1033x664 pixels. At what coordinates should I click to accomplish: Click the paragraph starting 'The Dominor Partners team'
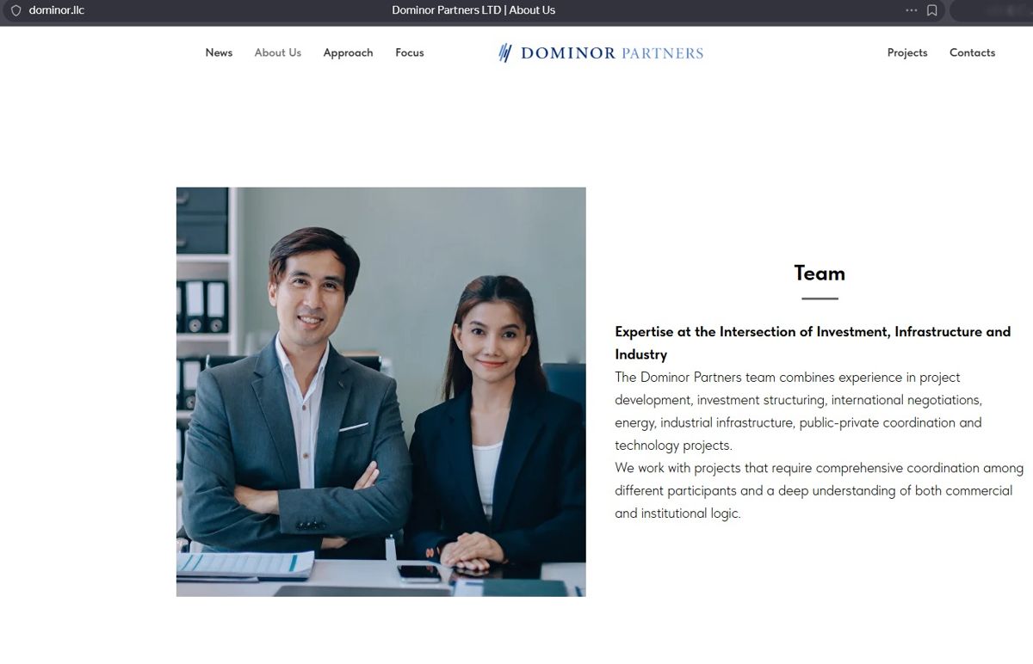point(798,411)
